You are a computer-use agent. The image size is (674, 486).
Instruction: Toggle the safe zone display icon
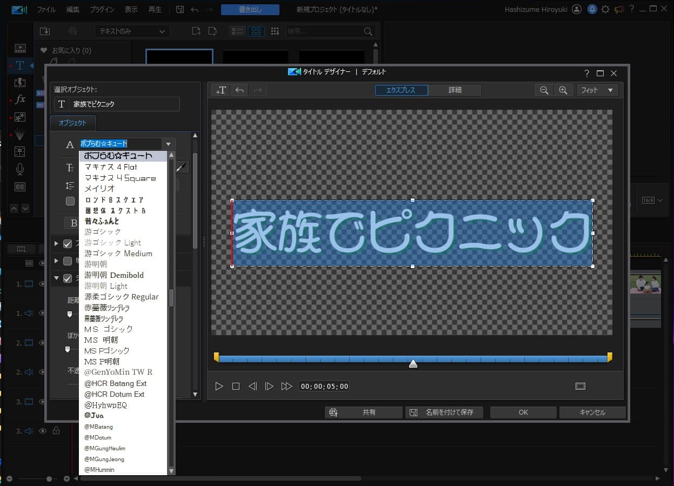click(x=580, y=386)
